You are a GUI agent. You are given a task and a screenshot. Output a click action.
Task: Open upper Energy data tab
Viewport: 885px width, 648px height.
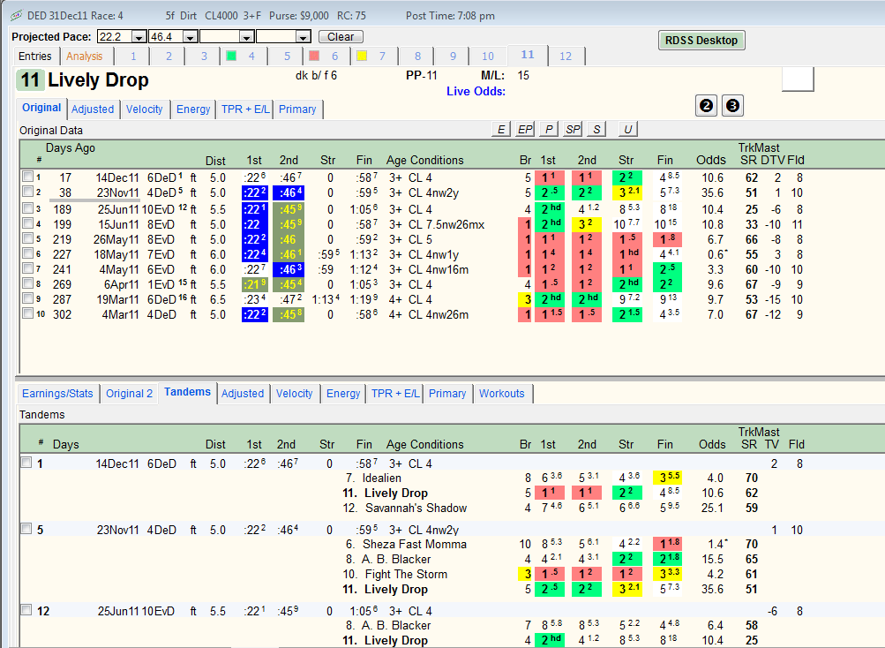[x=193, y=109]
